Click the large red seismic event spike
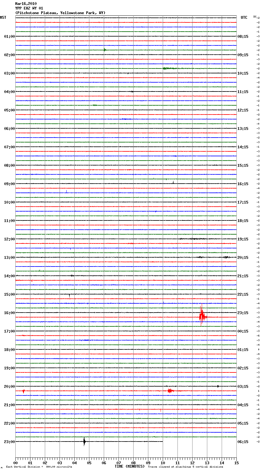The width and height of the screenshot is (261, 471). (x=202, y=316)
